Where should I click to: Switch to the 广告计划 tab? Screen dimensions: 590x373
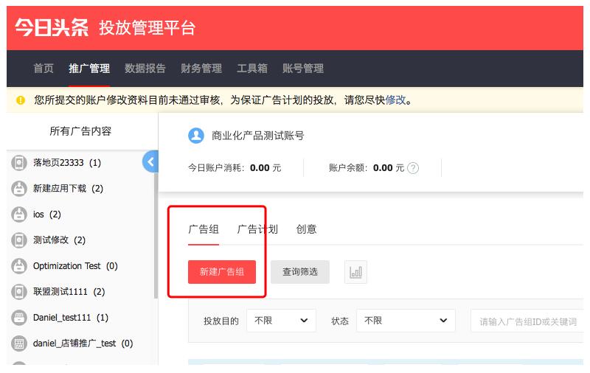click(x=257, y=229)
